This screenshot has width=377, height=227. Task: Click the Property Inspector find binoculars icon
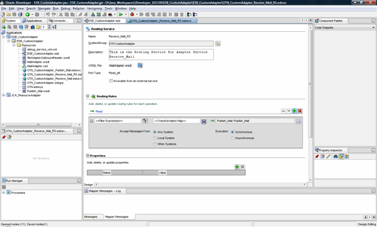point(335,156)
